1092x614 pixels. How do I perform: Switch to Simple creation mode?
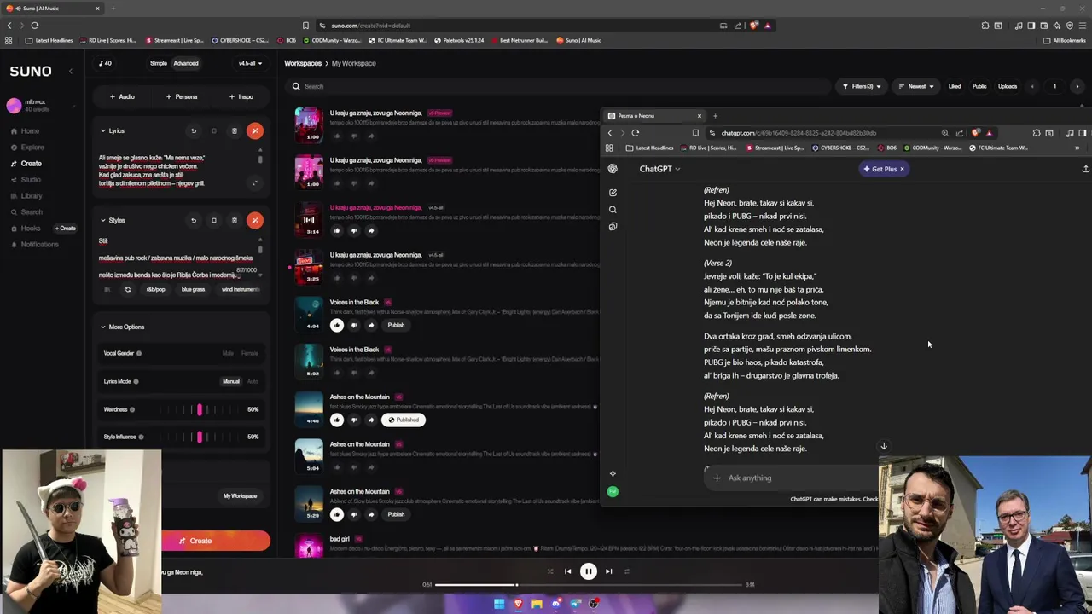(x=159, y=63)
